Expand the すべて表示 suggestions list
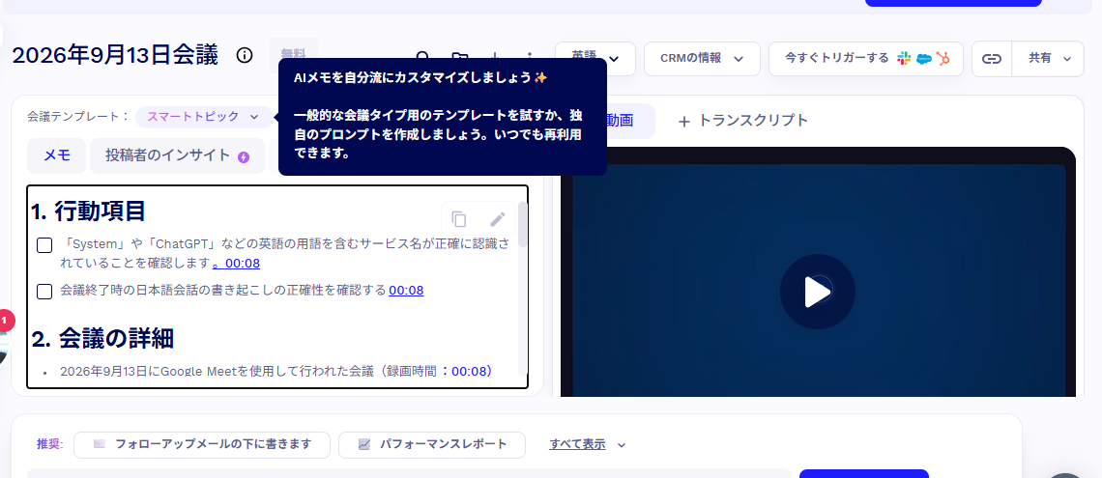 click(x=588, y=444)
